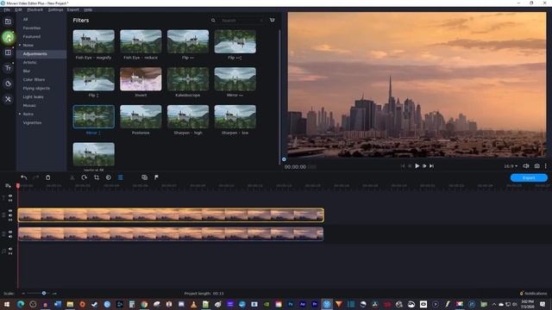Click the magnifier search icon
Screen dimensions: 552x310
tap(213, 21)
